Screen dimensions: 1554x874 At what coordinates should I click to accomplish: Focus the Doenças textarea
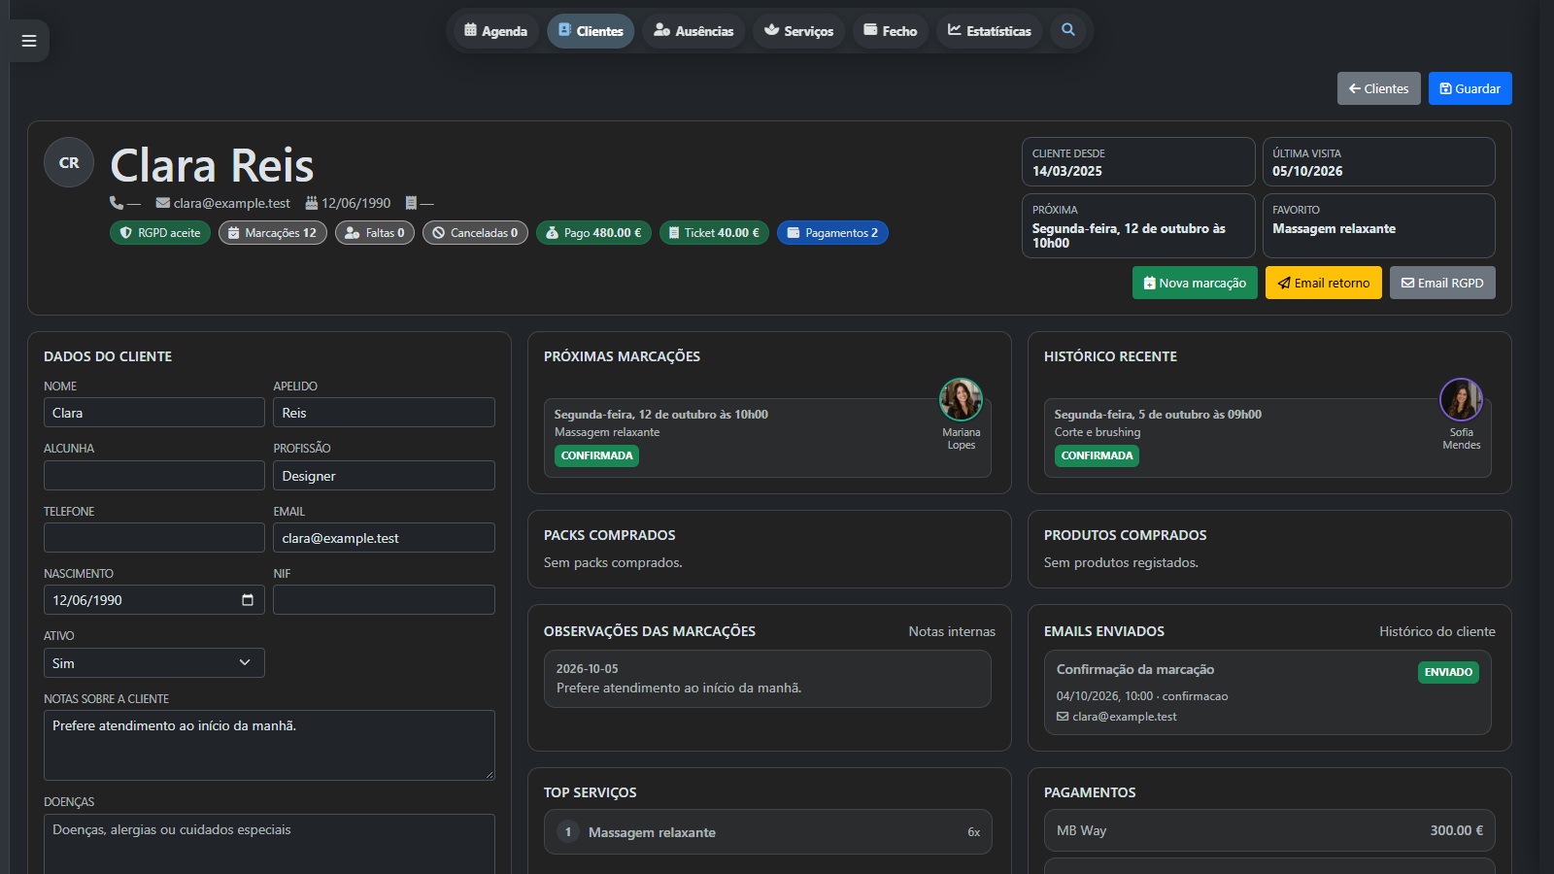pos(269,844)
